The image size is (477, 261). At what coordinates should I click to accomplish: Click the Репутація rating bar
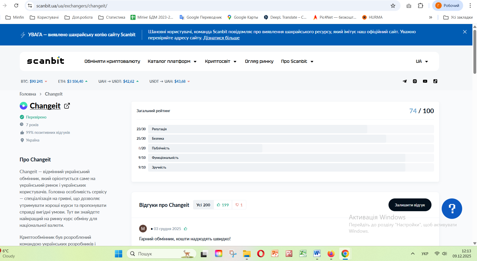pos(291,129)
